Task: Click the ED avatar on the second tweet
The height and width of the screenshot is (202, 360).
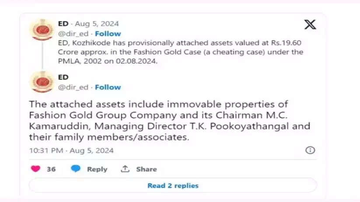Action: click(x=42, y=82)
